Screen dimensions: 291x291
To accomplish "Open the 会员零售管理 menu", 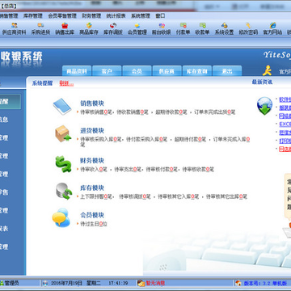I will pyautogui.click(x=62, y=16).
